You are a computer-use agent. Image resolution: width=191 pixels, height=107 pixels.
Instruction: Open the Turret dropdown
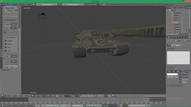(14, 24)
